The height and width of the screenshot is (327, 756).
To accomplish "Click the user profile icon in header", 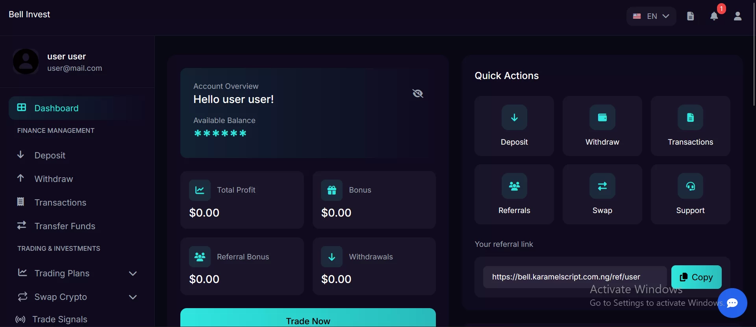I will [x=737, y=16].
